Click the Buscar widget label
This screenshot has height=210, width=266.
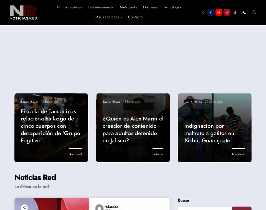[x=183, y=200]
